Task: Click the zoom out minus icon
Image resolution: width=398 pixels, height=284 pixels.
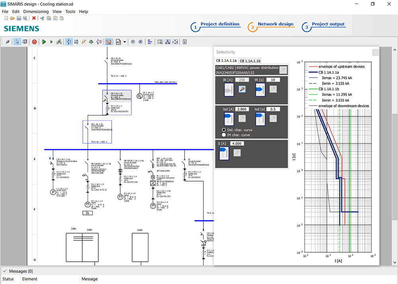Action: click(x=133, y=42)
